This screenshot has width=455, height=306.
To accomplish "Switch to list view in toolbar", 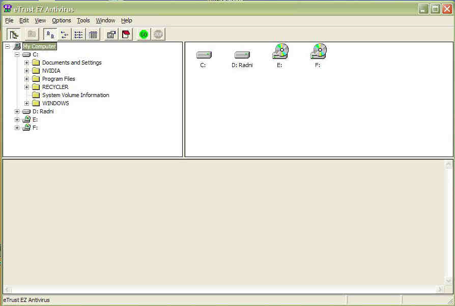I will [79, 35].
